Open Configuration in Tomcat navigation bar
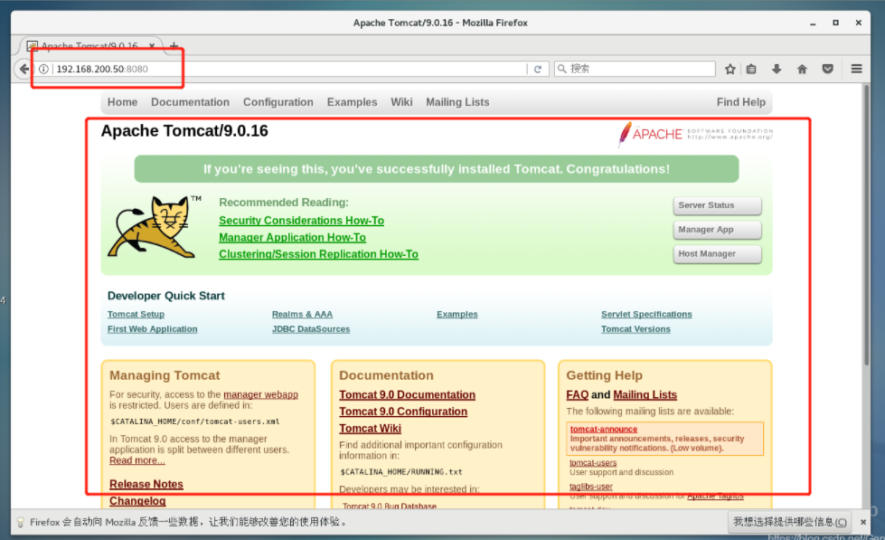 pyautogui.click(x=278, y=102)
